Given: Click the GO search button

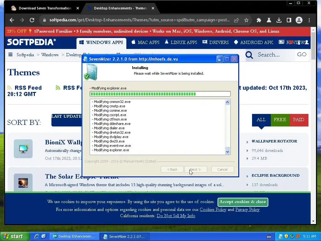Looking at the screenshot, I should tap(302, 55).
